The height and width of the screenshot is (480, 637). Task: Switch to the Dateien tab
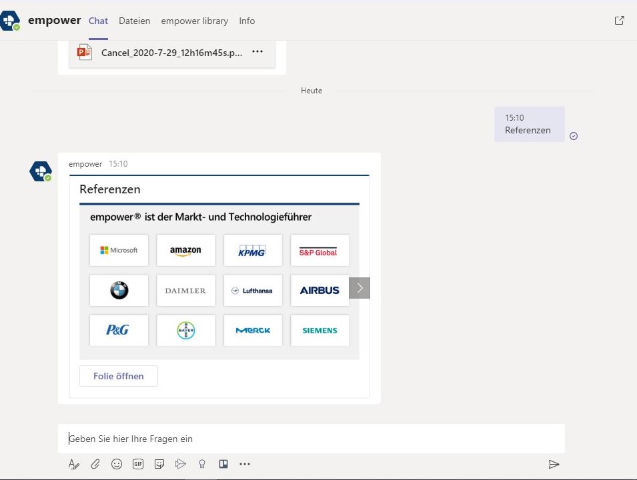(134, 21)
